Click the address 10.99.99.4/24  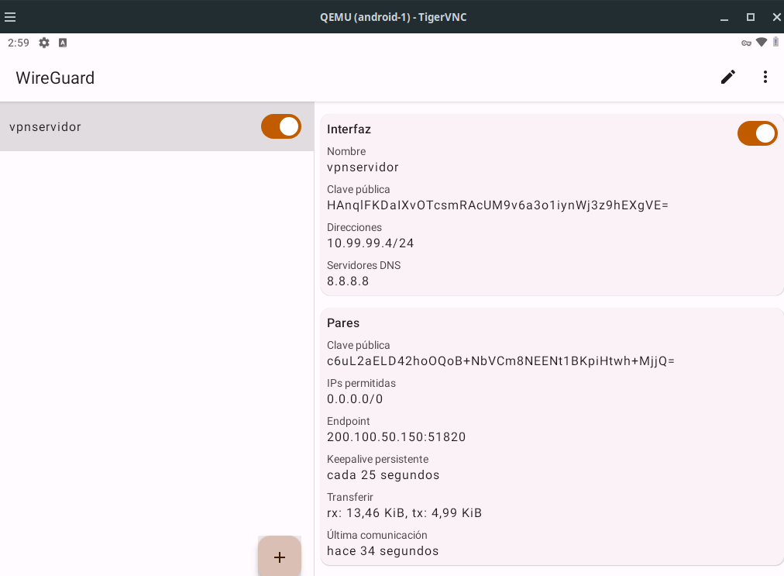click(370, 243)
